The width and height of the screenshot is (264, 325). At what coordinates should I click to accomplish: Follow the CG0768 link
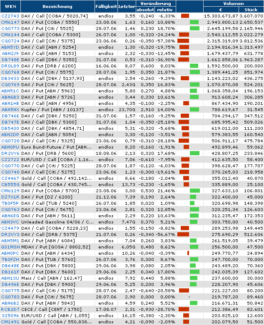(x=10, y=72)
